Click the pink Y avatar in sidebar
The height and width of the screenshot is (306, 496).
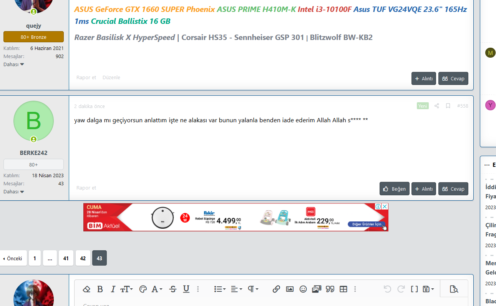(490, 105)
